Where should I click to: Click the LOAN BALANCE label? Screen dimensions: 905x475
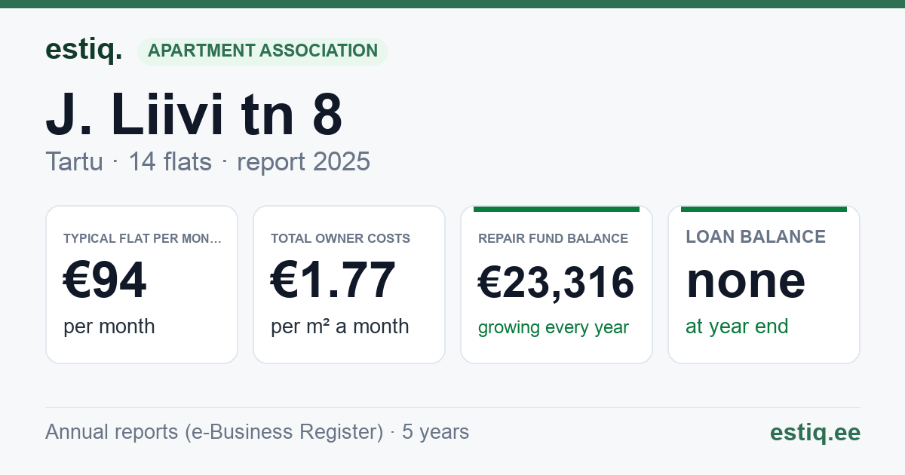point(756,237)
